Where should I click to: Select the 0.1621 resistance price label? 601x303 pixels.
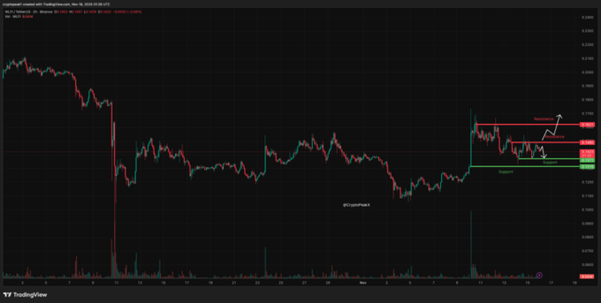click(587, 125)
